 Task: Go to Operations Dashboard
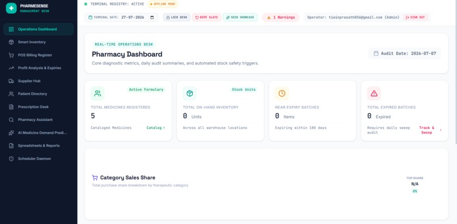coord(39,29)
